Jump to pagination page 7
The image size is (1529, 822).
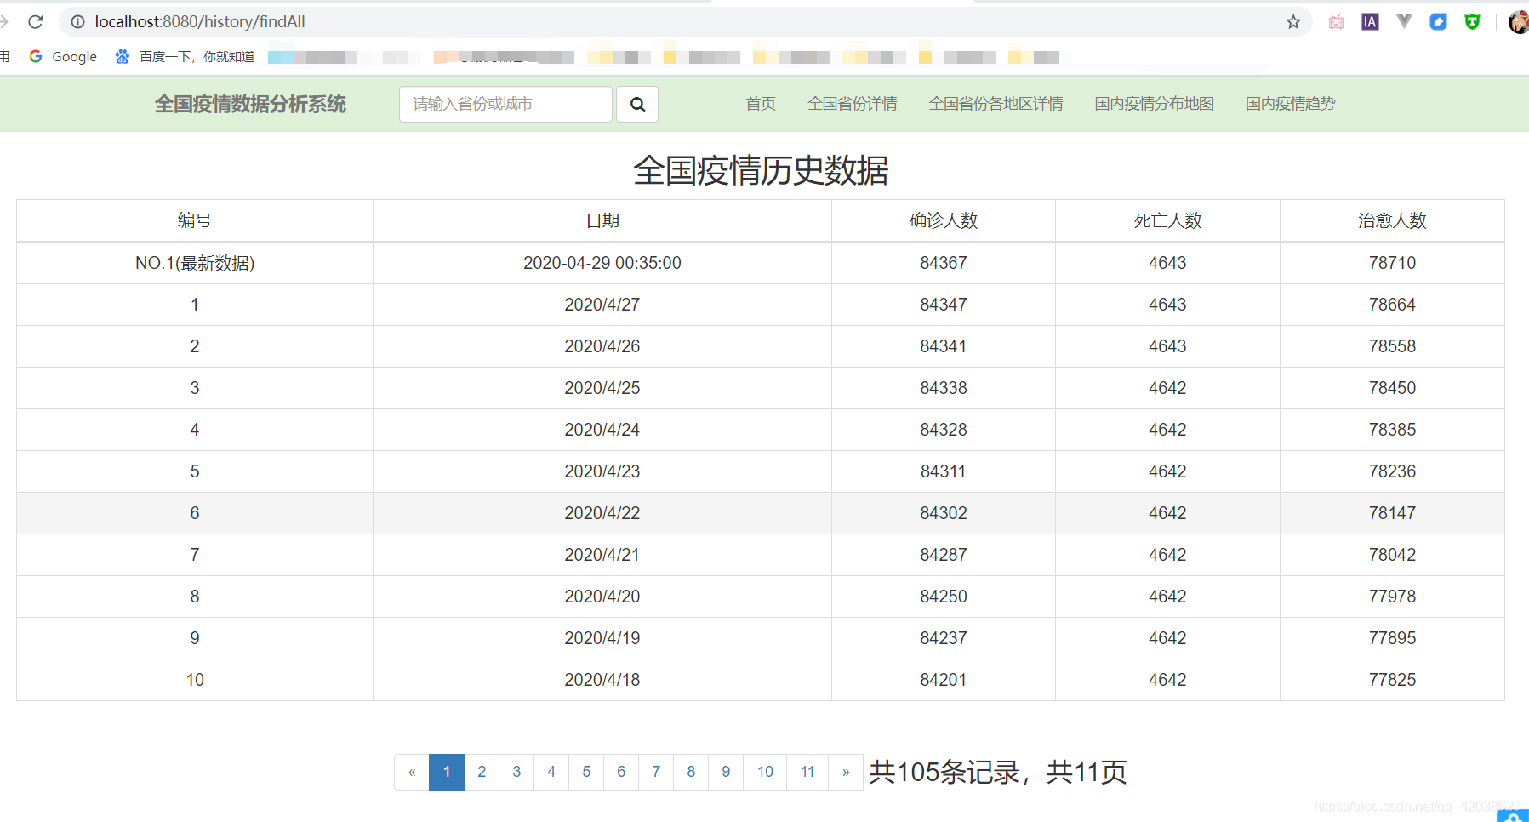[656, 772]
